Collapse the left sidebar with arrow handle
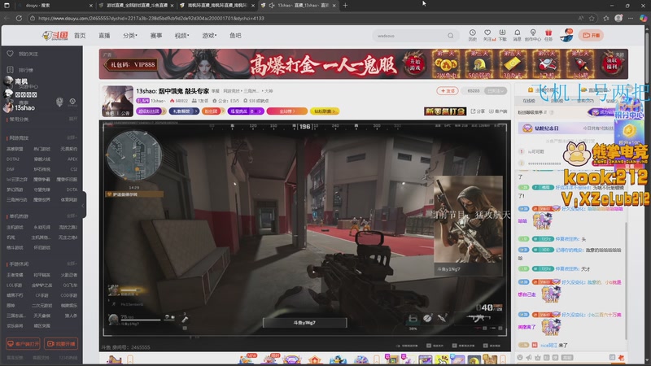The height and width of the screenshot is (366, 651). [83, 205]
